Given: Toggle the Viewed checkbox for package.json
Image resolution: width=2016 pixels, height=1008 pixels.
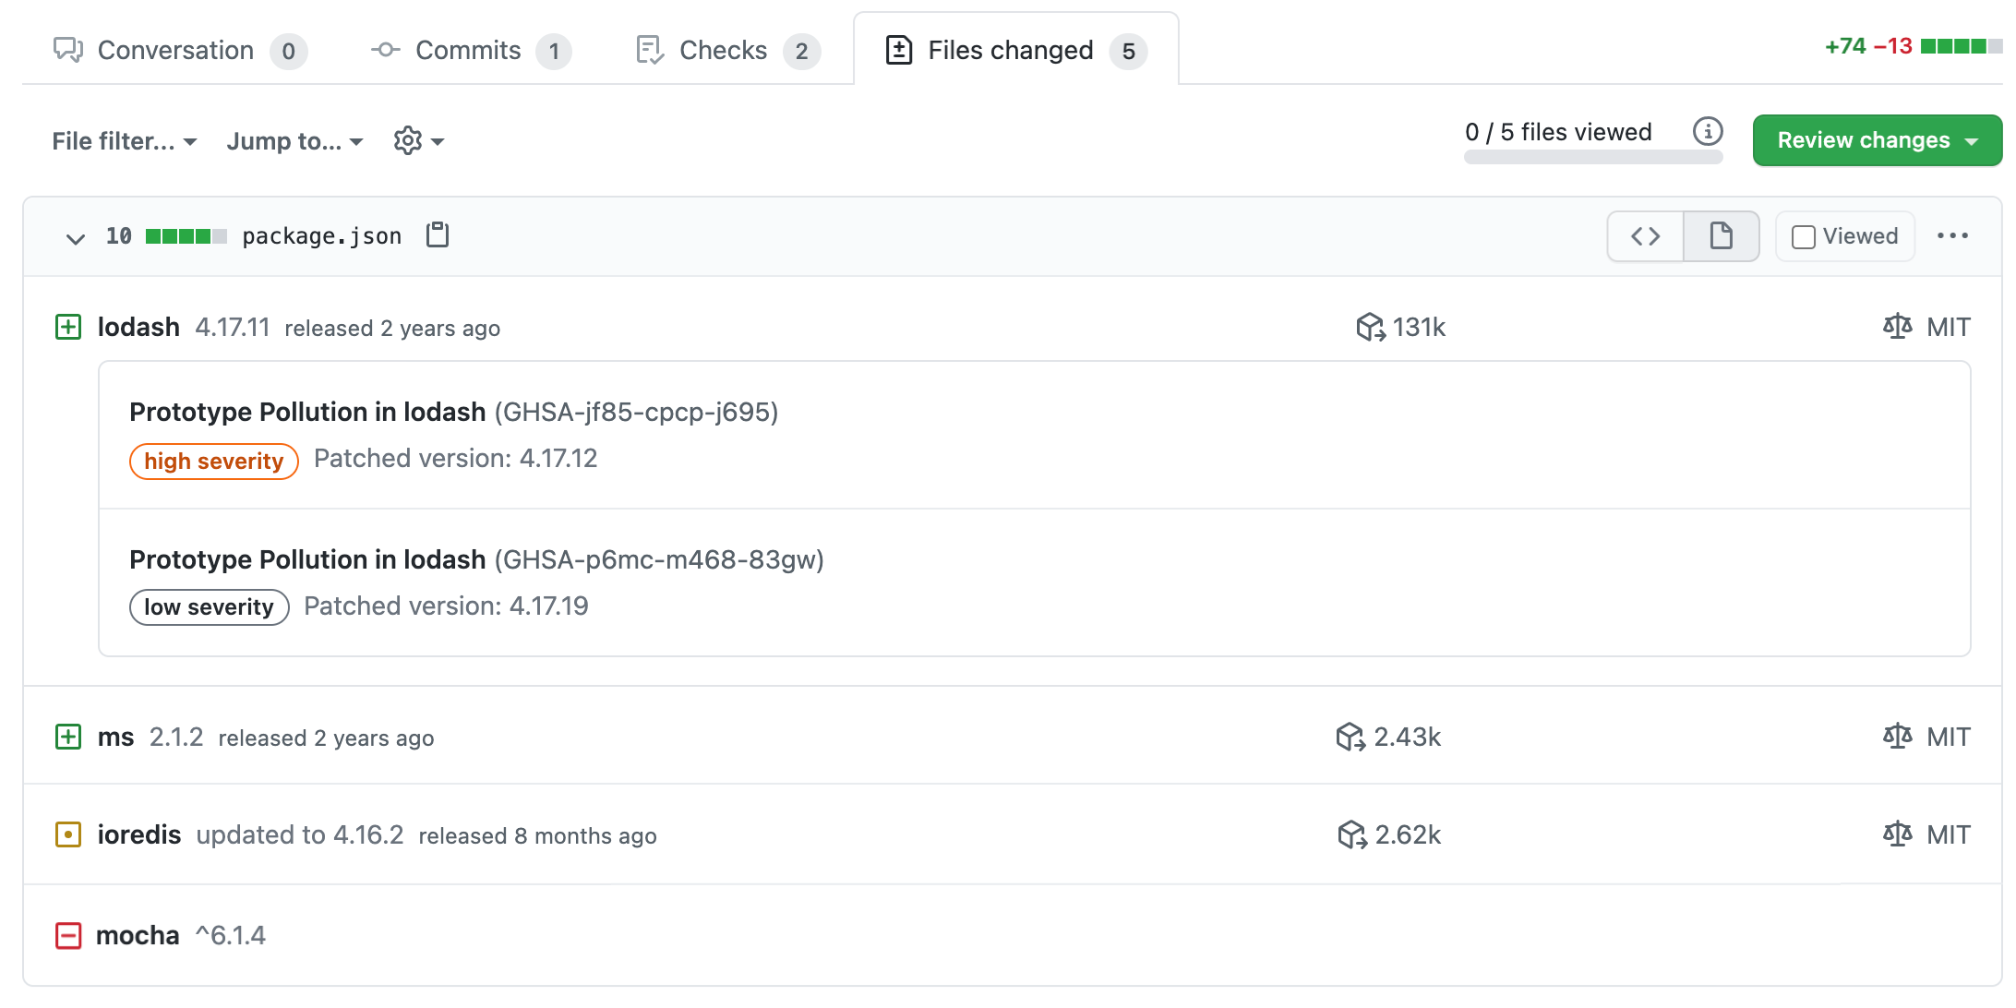Looking at the screenshot, I should pyautogui.click(x=1806, y=235).
